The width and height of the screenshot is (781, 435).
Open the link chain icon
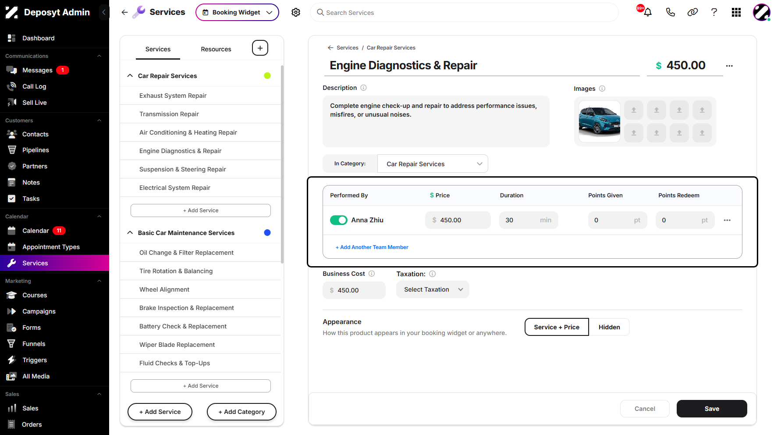coord(692,12)
